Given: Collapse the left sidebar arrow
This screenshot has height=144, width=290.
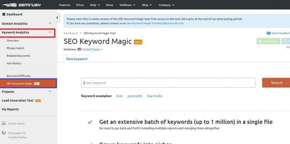Looking at the screenshot, I should coord(57,18).
